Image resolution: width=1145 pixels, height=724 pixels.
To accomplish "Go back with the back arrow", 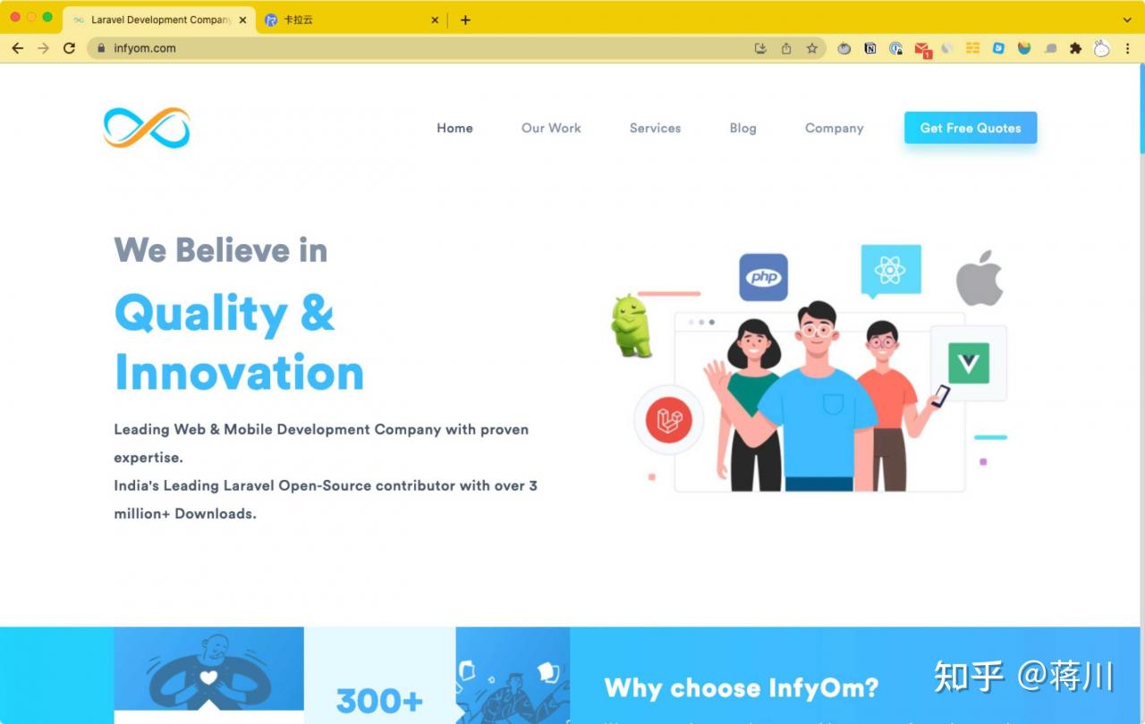I will click(17, 48).
